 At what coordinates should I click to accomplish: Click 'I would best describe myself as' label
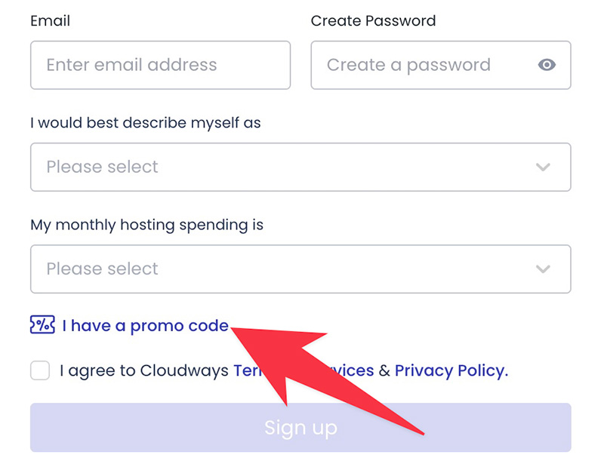coord(145,123)
